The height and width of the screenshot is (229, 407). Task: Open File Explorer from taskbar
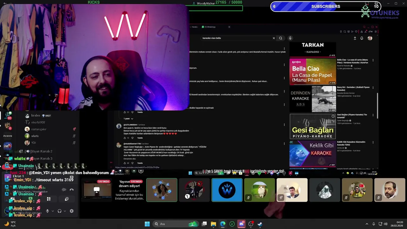213,224
